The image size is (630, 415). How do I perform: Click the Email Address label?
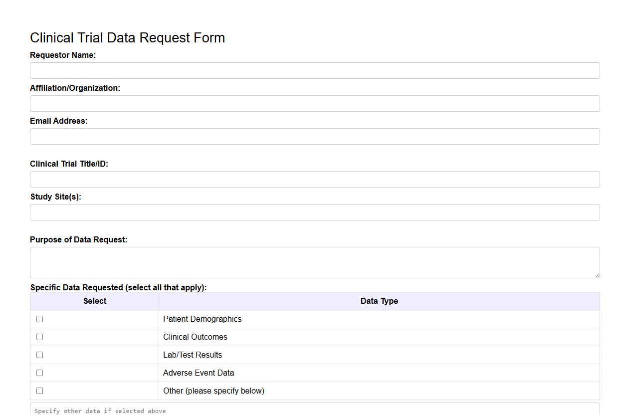coord(58,121)
